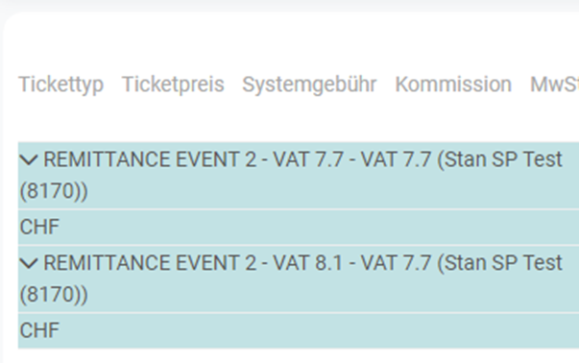Click the Kommission column header
Screen dimensions: 579x363
453,85
